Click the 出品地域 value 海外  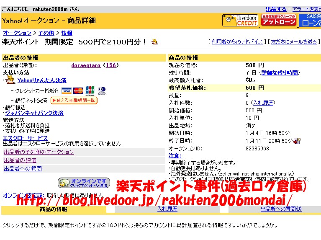point(252,125)
